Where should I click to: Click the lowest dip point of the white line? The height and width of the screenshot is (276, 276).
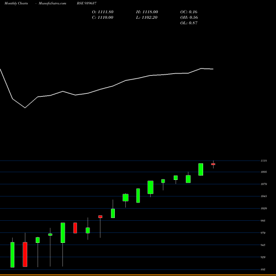click(x=25, y=108)
